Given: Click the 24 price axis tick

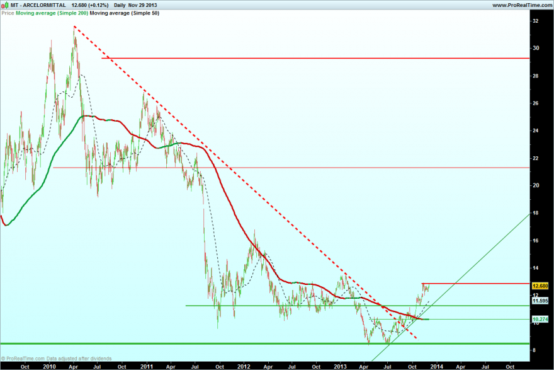Looking at the screenshot, I should pos(536,130).
